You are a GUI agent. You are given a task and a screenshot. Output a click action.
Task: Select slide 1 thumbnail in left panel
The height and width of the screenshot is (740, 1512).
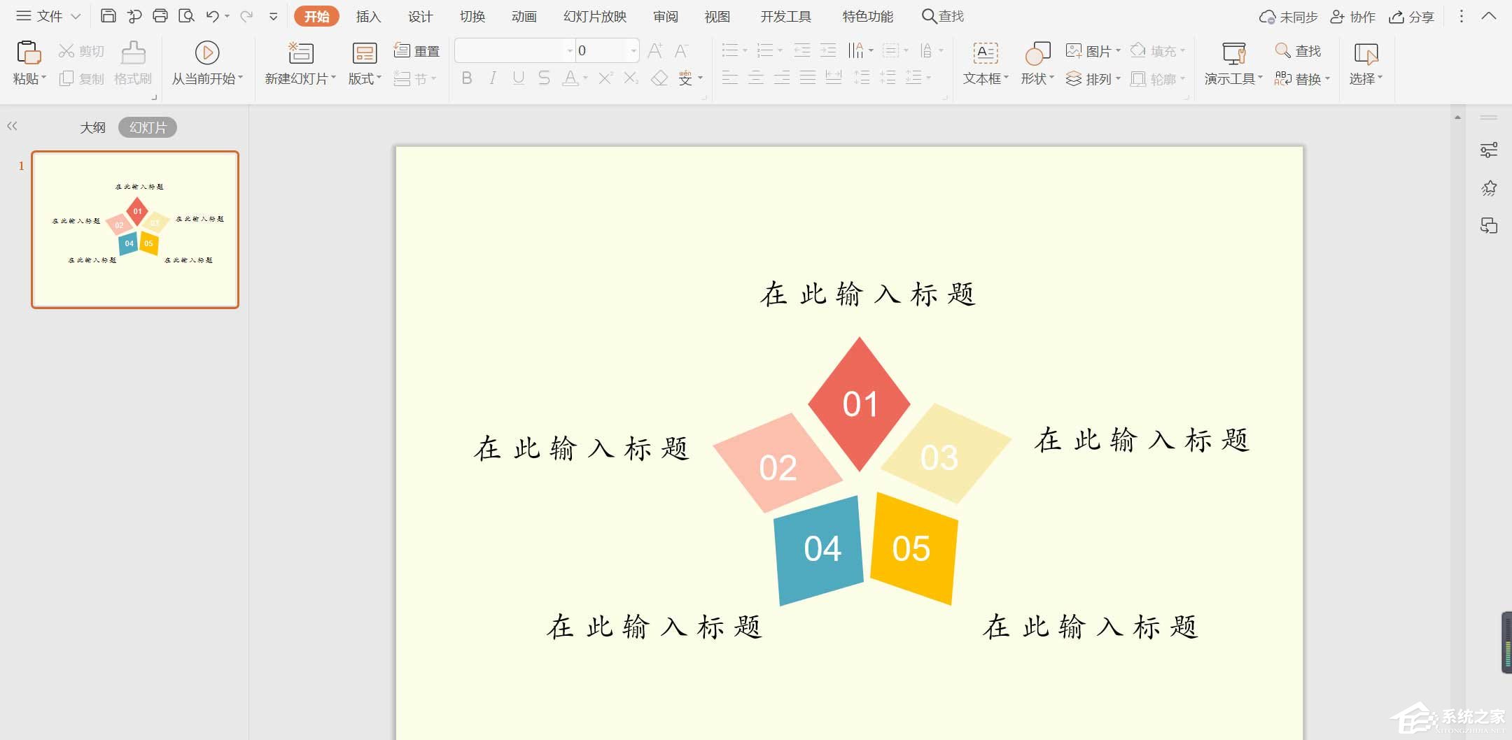pyautogui.click(x=134, y=229)
